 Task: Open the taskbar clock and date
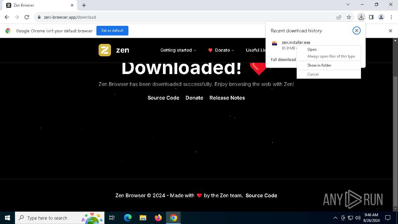pos(371,218)
